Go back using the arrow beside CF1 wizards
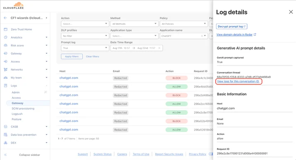Screen dimensions: 296x160 click(x=5, y=18)
